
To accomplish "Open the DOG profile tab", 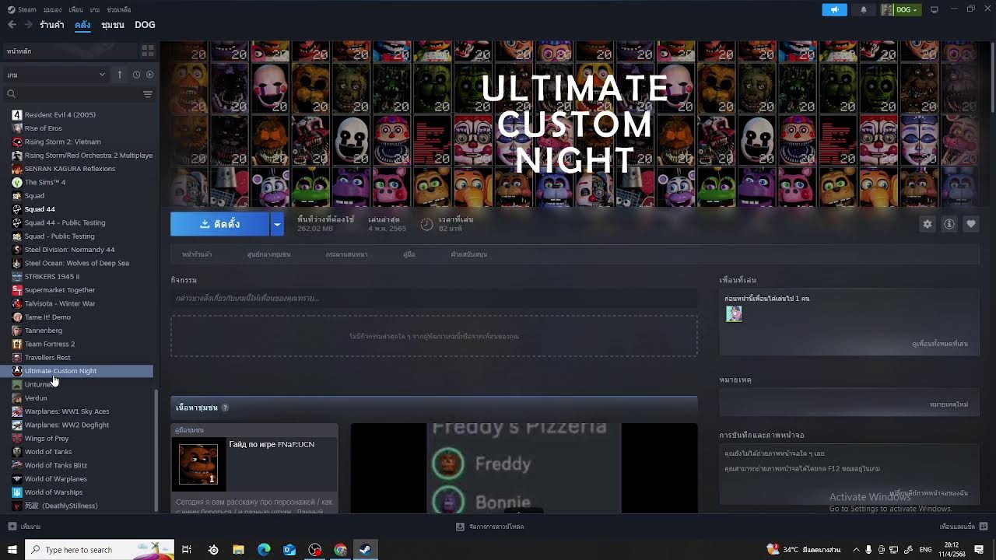I will click(x=145, y=25).
